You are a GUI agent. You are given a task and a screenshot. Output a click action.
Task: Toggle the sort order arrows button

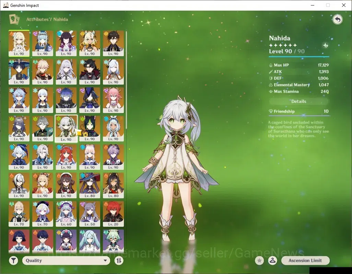pyautogui.click(x=119, y=261)
